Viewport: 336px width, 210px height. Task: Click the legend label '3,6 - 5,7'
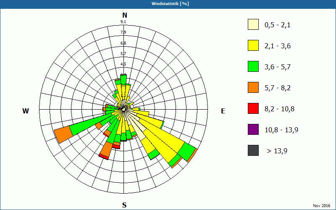(x=278, y=67)
